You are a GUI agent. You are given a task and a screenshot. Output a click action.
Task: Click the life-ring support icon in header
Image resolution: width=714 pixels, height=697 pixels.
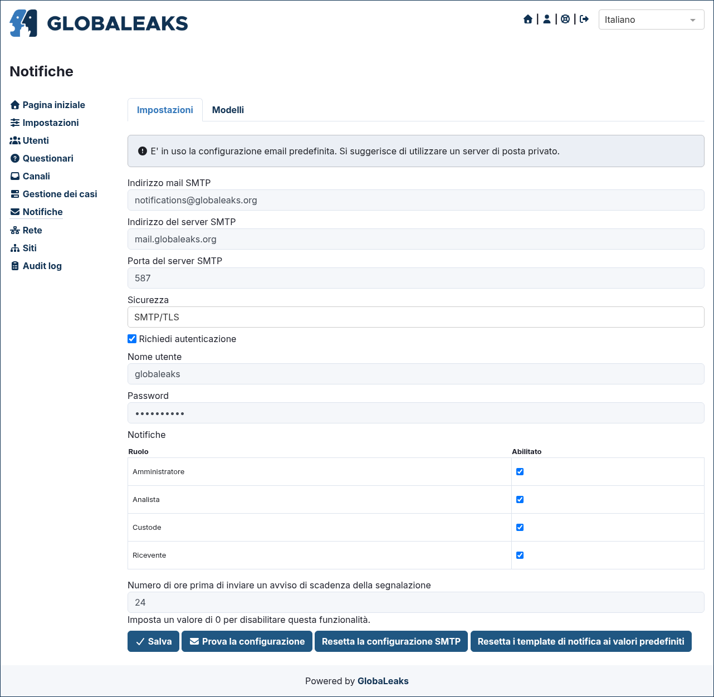(565, 20)
